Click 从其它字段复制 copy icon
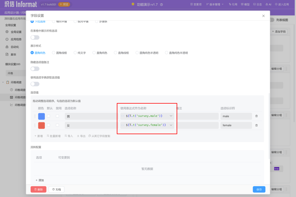 click(90, 136)
